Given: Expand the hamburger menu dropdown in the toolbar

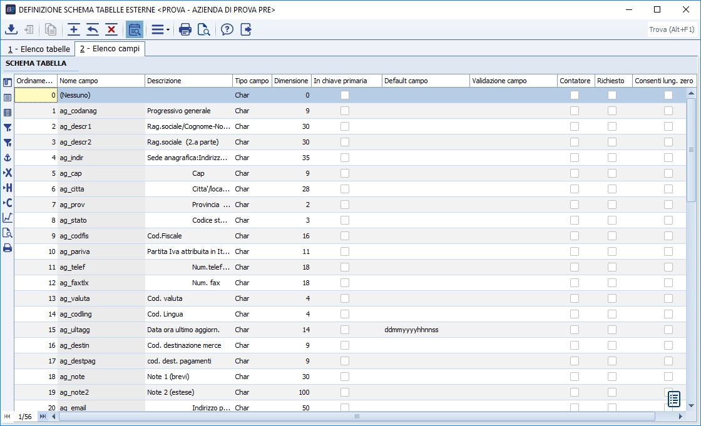Looking at the screenshot, I should point(161,29).
